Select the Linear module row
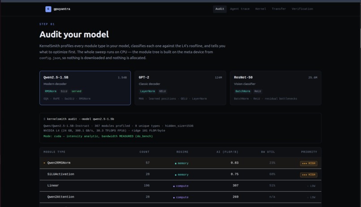This screenshot has height=207, width=361. [x=180, y=185]
